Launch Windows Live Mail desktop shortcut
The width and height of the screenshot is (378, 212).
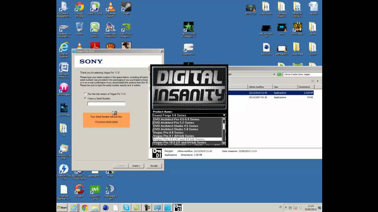tap(64, 152)
